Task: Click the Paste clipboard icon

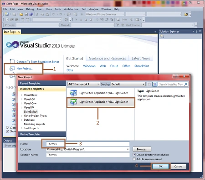Action: pos(47,14)
